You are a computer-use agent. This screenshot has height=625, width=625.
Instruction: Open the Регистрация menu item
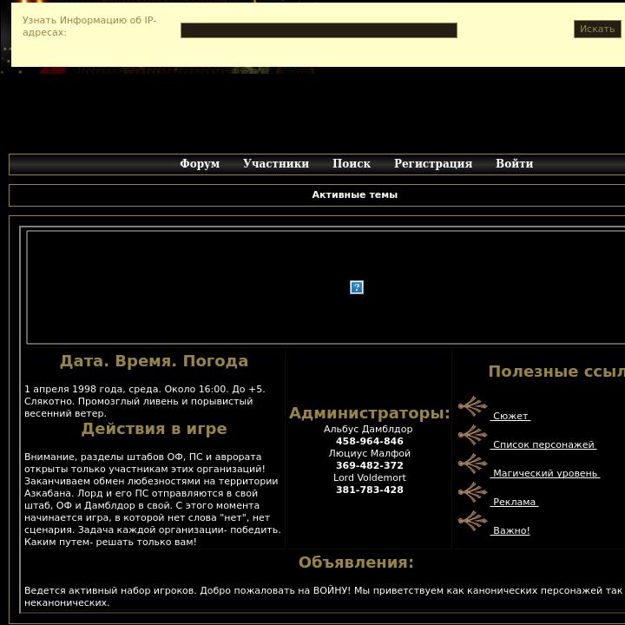[433, 163]
